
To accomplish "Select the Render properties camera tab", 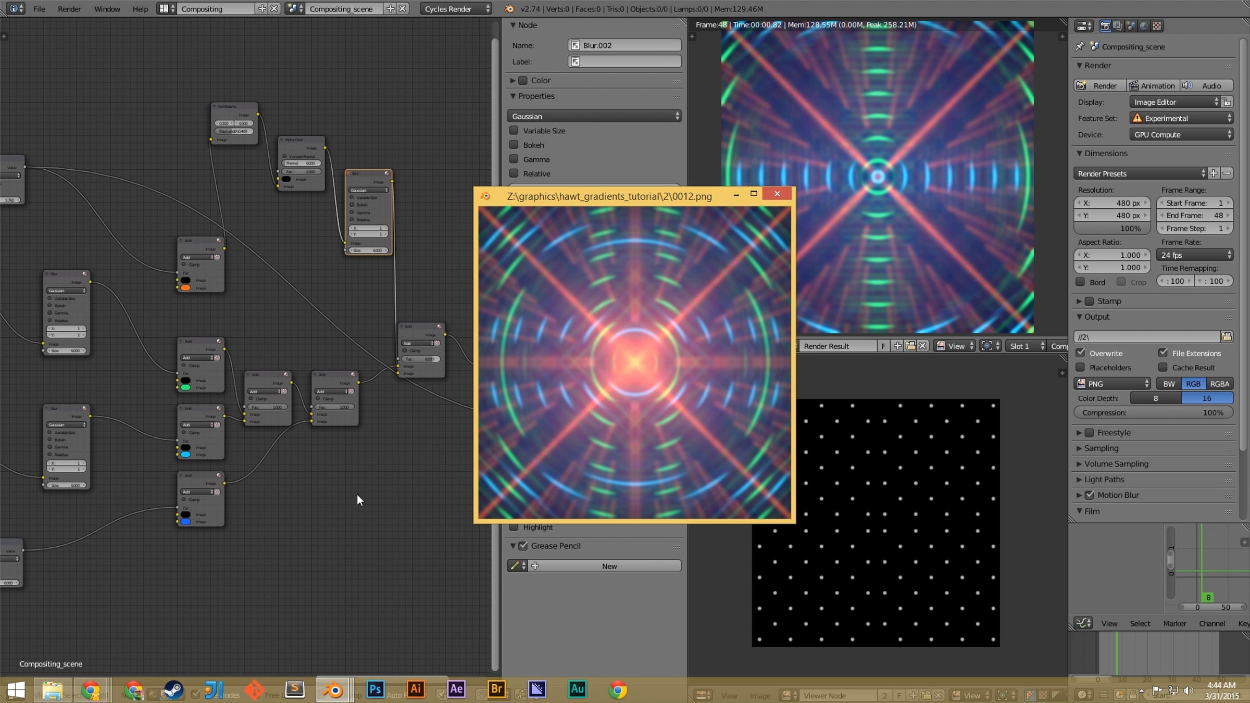I will pyautogui.click(x=1105, y=26).
